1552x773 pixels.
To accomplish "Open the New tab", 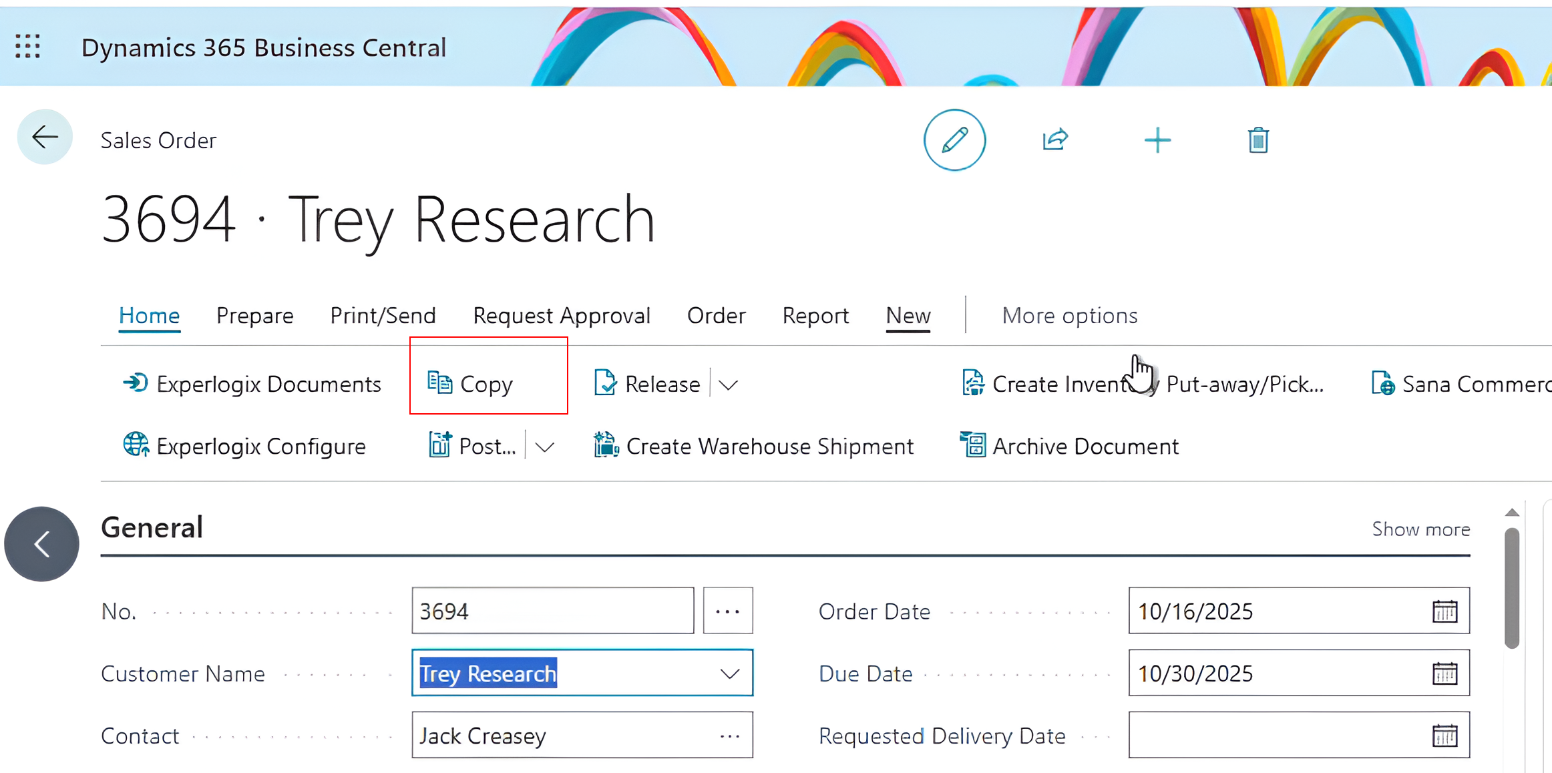I will (908, 315).
